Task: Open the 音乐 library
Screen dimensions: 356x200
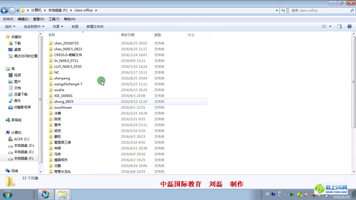Action: 18,101
